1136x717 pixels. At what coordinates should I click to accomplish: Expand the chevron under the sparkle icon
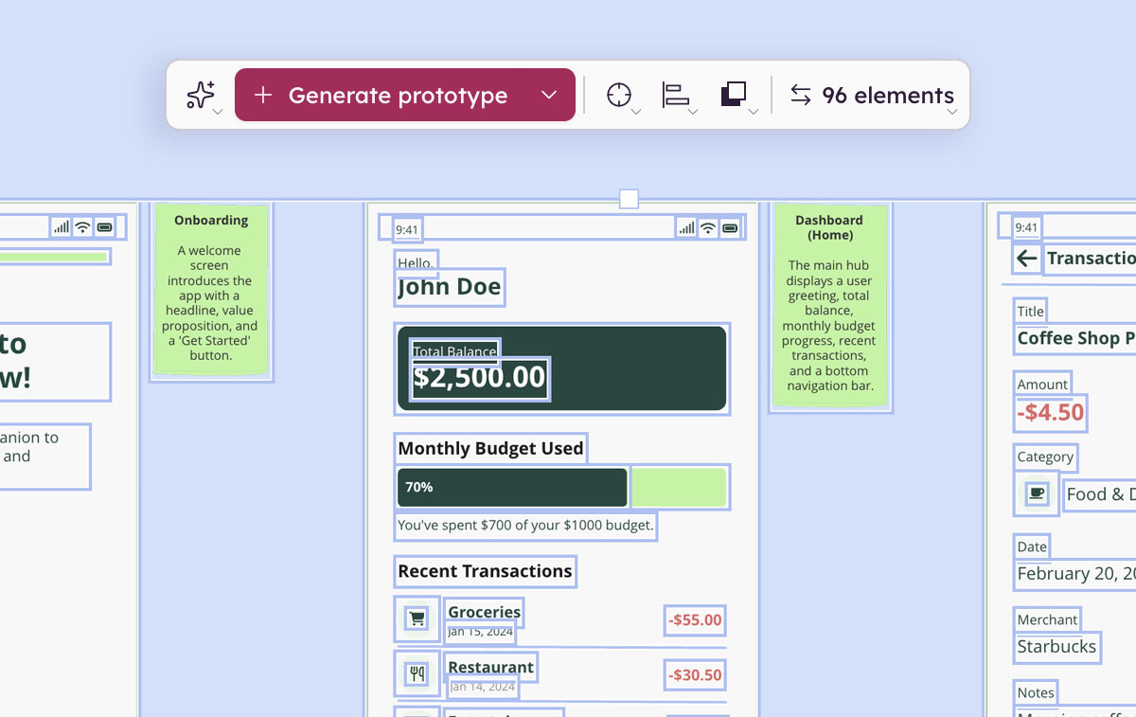pyautogui.click(x=216, y=112)
